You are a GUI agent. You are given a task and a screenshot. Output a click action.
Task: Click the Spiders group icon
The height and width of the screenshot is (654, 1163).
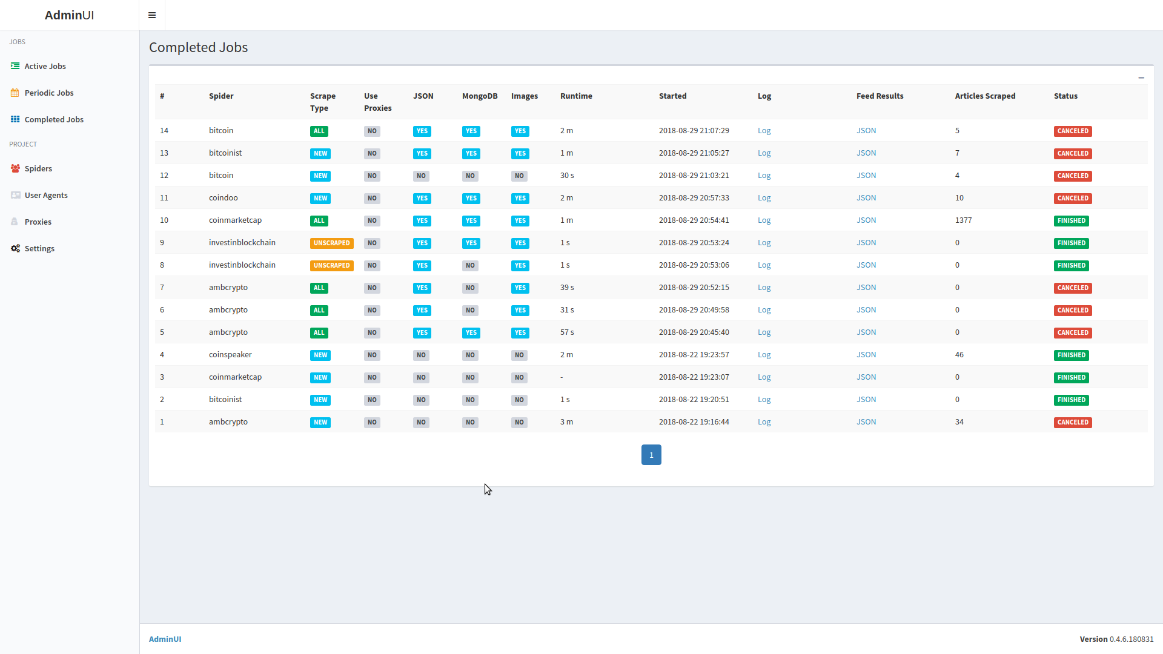click(x=15, y=168)
